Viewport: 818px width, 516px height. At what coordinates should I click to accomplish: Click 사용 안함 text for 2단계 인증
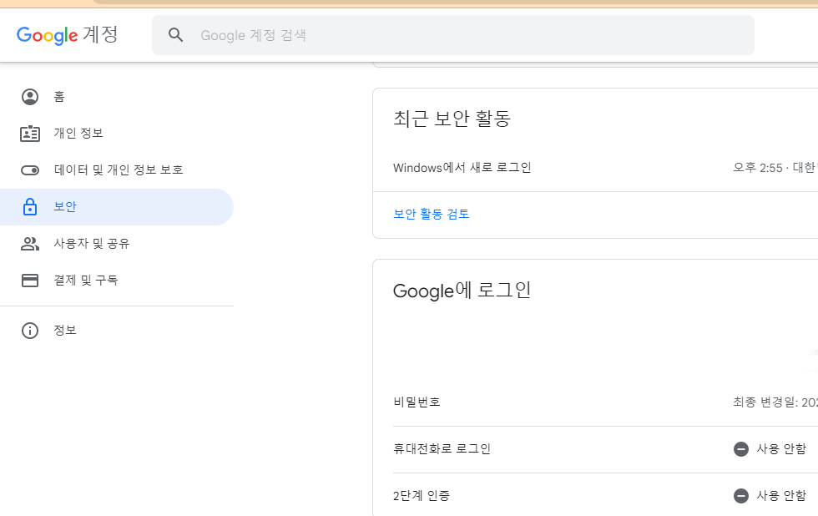pyautogui.click(x=781, y=496)
